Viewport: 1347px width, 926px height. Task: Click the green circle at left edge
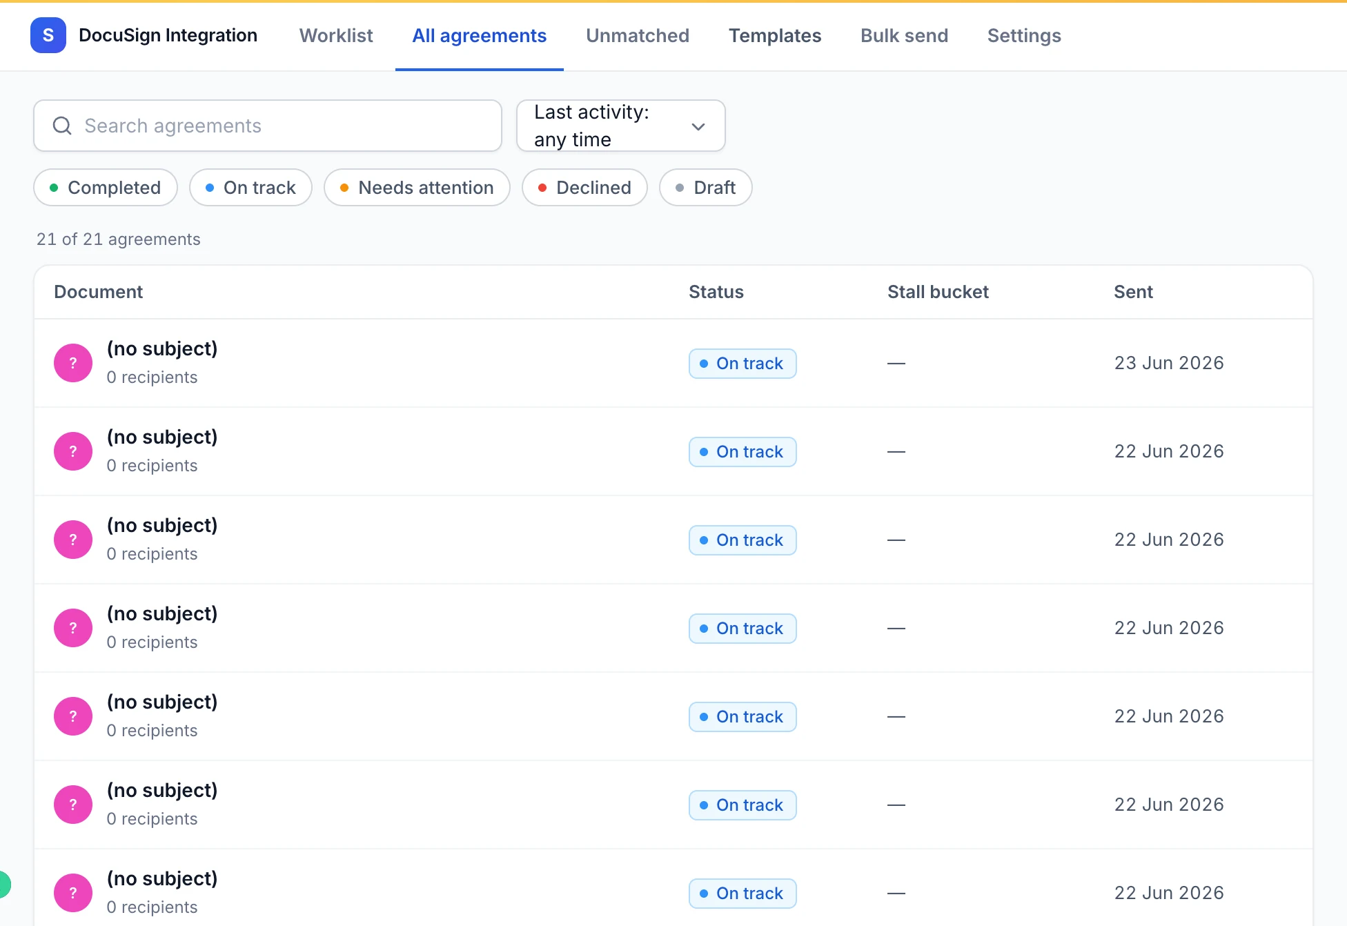click(x=4, y=885)
